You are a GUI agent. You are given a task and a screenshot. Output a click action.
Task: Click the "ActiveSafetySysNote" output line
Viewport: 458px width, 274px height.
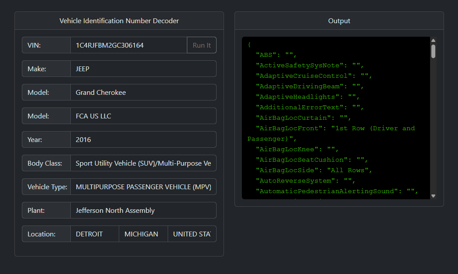click(x=310, y=66)
